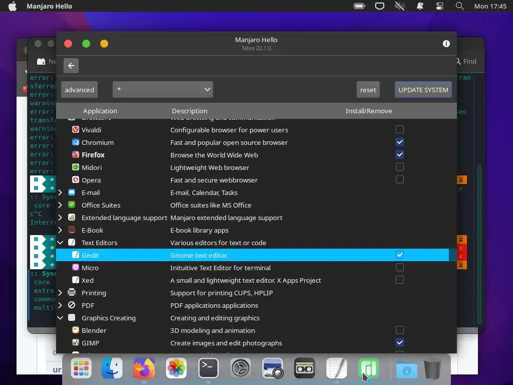The image size is (513, 385).
Task: Expand the Office Suites category
Action: [x=60, y=205]
